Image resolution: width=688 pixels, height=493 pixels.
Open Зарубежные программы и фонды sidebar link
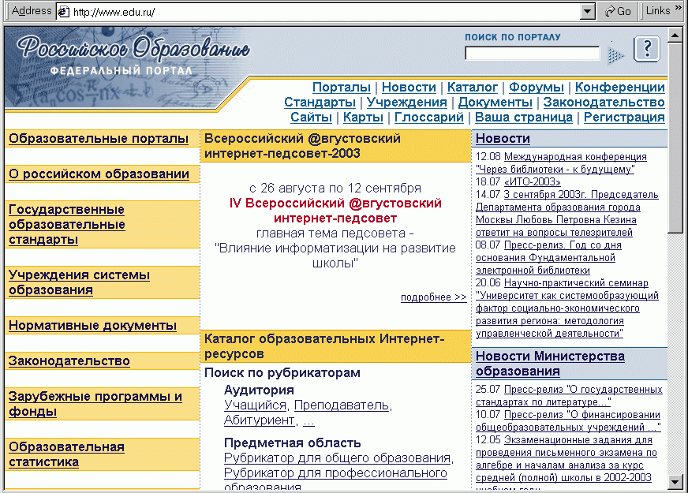95,404
